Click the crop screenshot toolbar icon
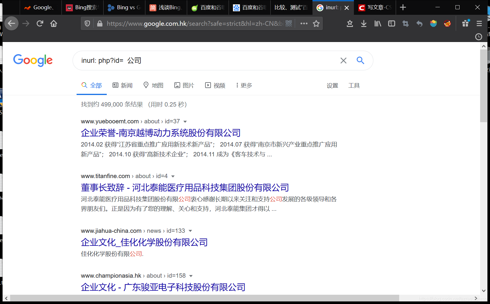 [x=406, y=23]
